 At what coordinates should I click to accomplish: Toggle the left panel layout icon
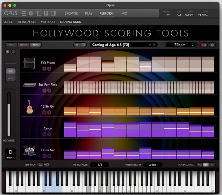coord(39,13)
